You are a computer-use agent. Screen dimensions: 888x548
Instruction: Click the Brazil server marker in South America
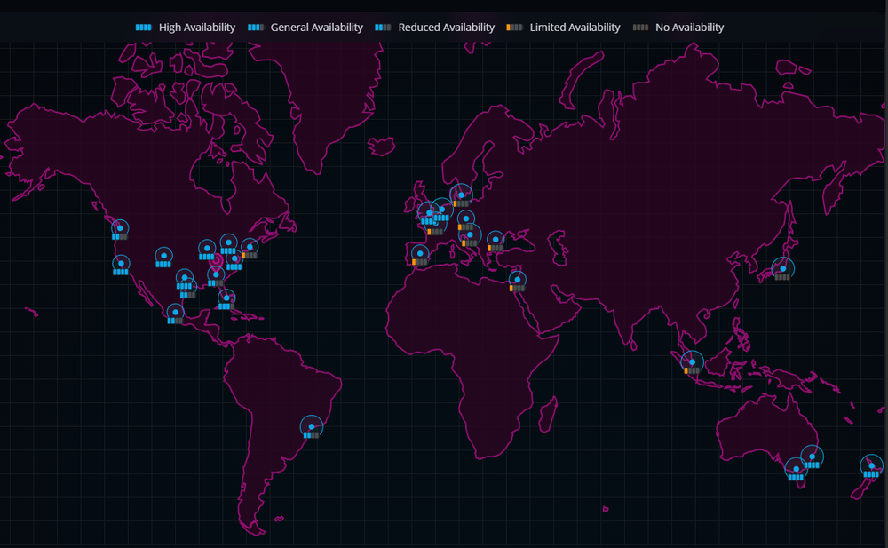tap(311, 426)
